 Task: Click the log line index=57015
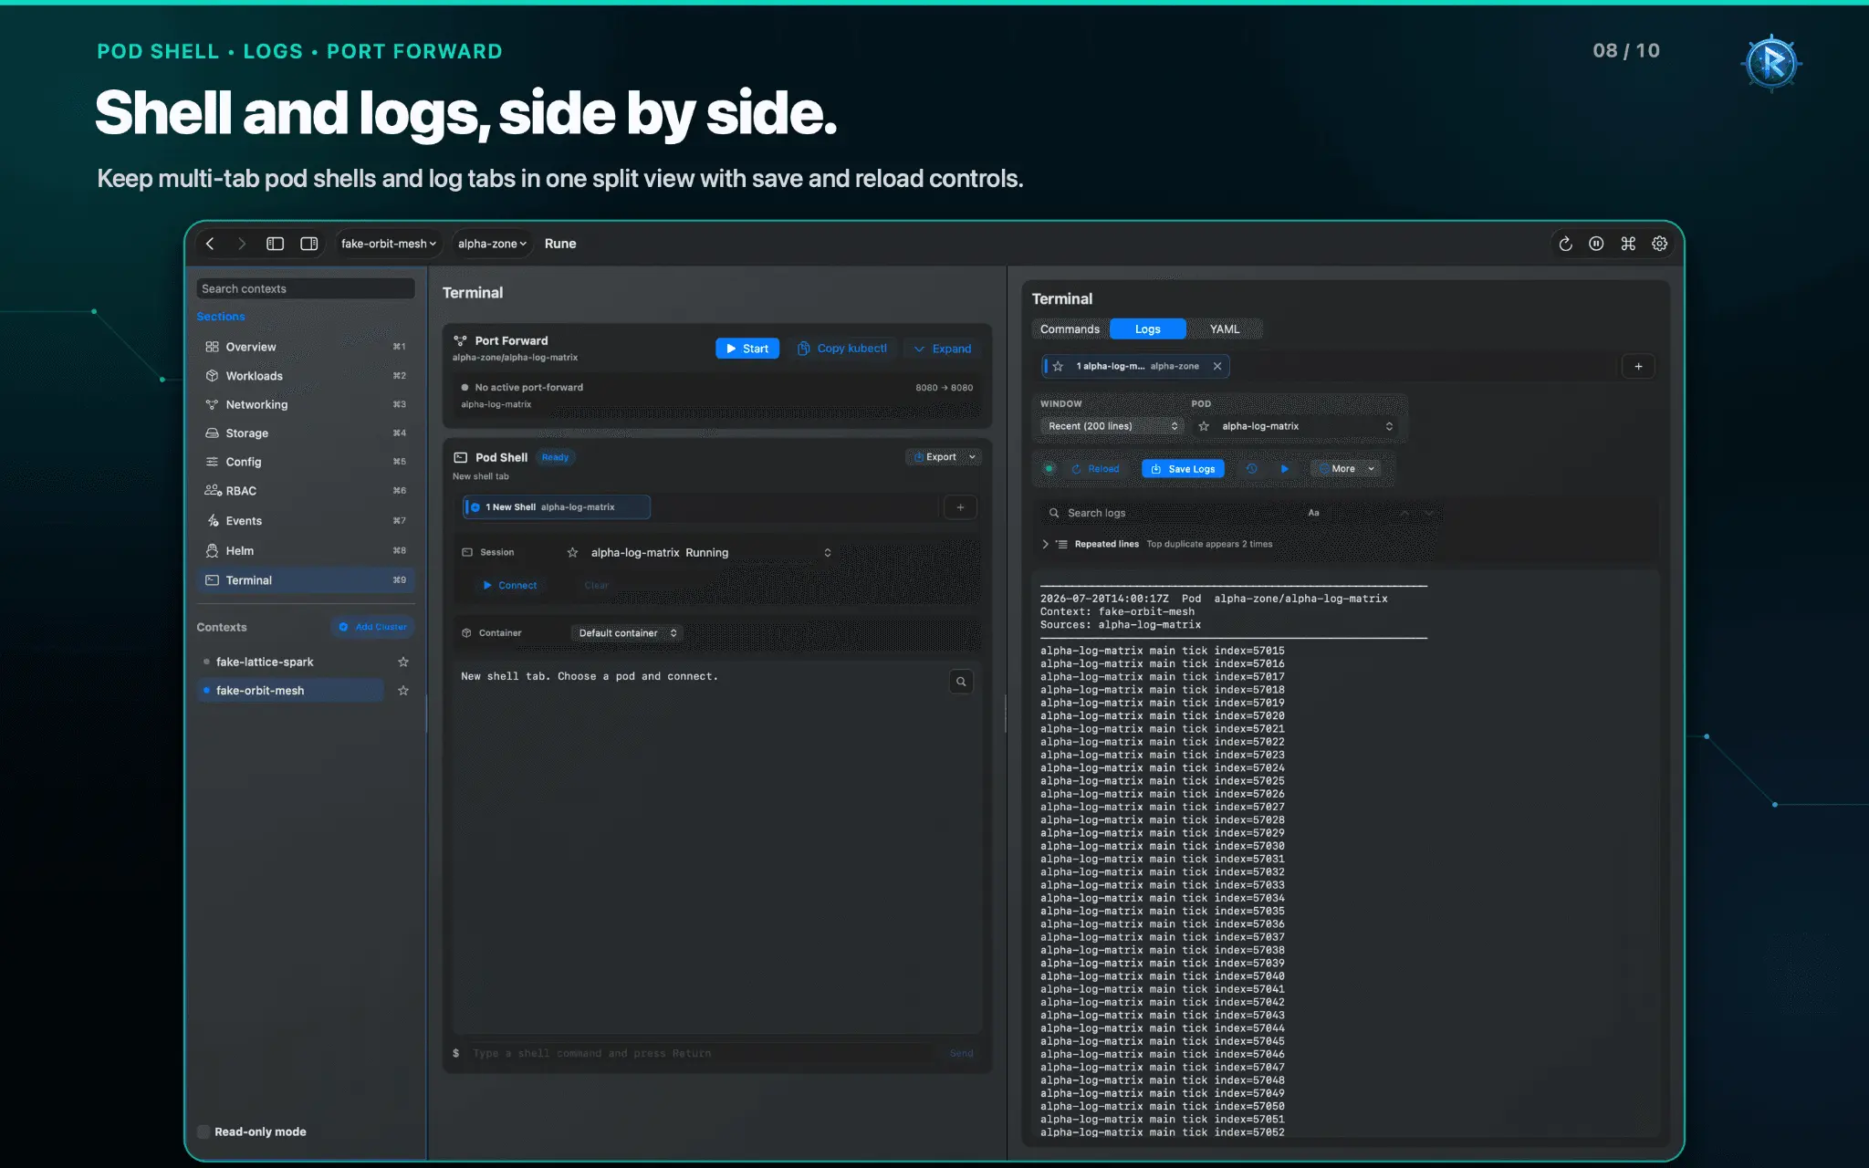coord(1163,651)
